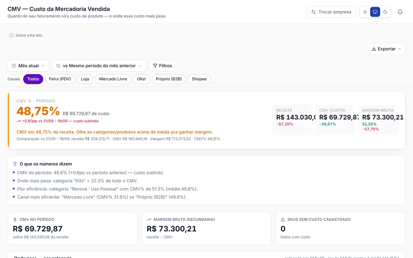Select the Loja channel chip
Image resolution: width=413 pixels, height=258 pixels.
(x=85, y=79)
